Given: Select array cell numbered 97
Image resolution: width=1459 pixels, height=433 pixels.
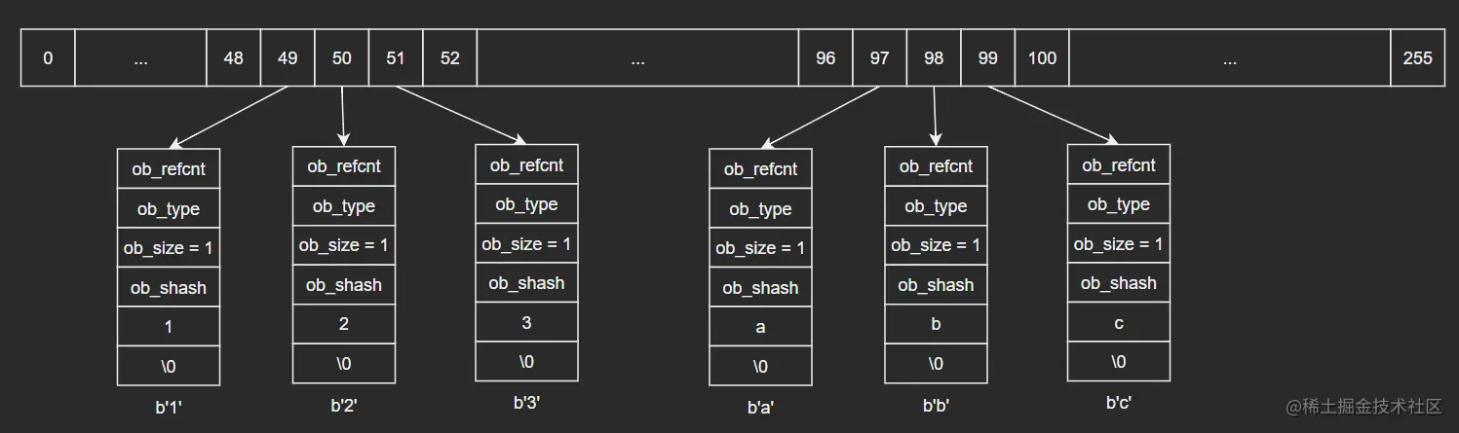Looking at the screenshot, I should (x=880, y=58).
